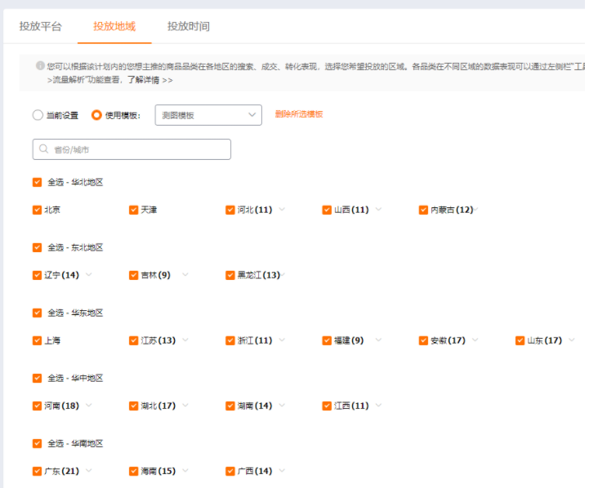The image size is (598, 488).
Task: Select 当前设置 radio option
Action: tap(38, 115)
